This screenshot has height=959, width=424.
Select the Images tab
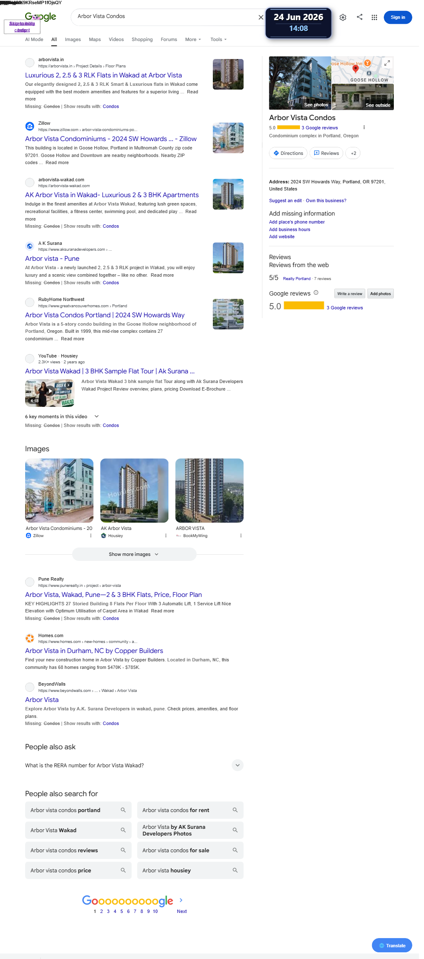73,39
